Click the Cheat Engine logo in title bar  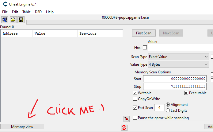tap(5, 4)
